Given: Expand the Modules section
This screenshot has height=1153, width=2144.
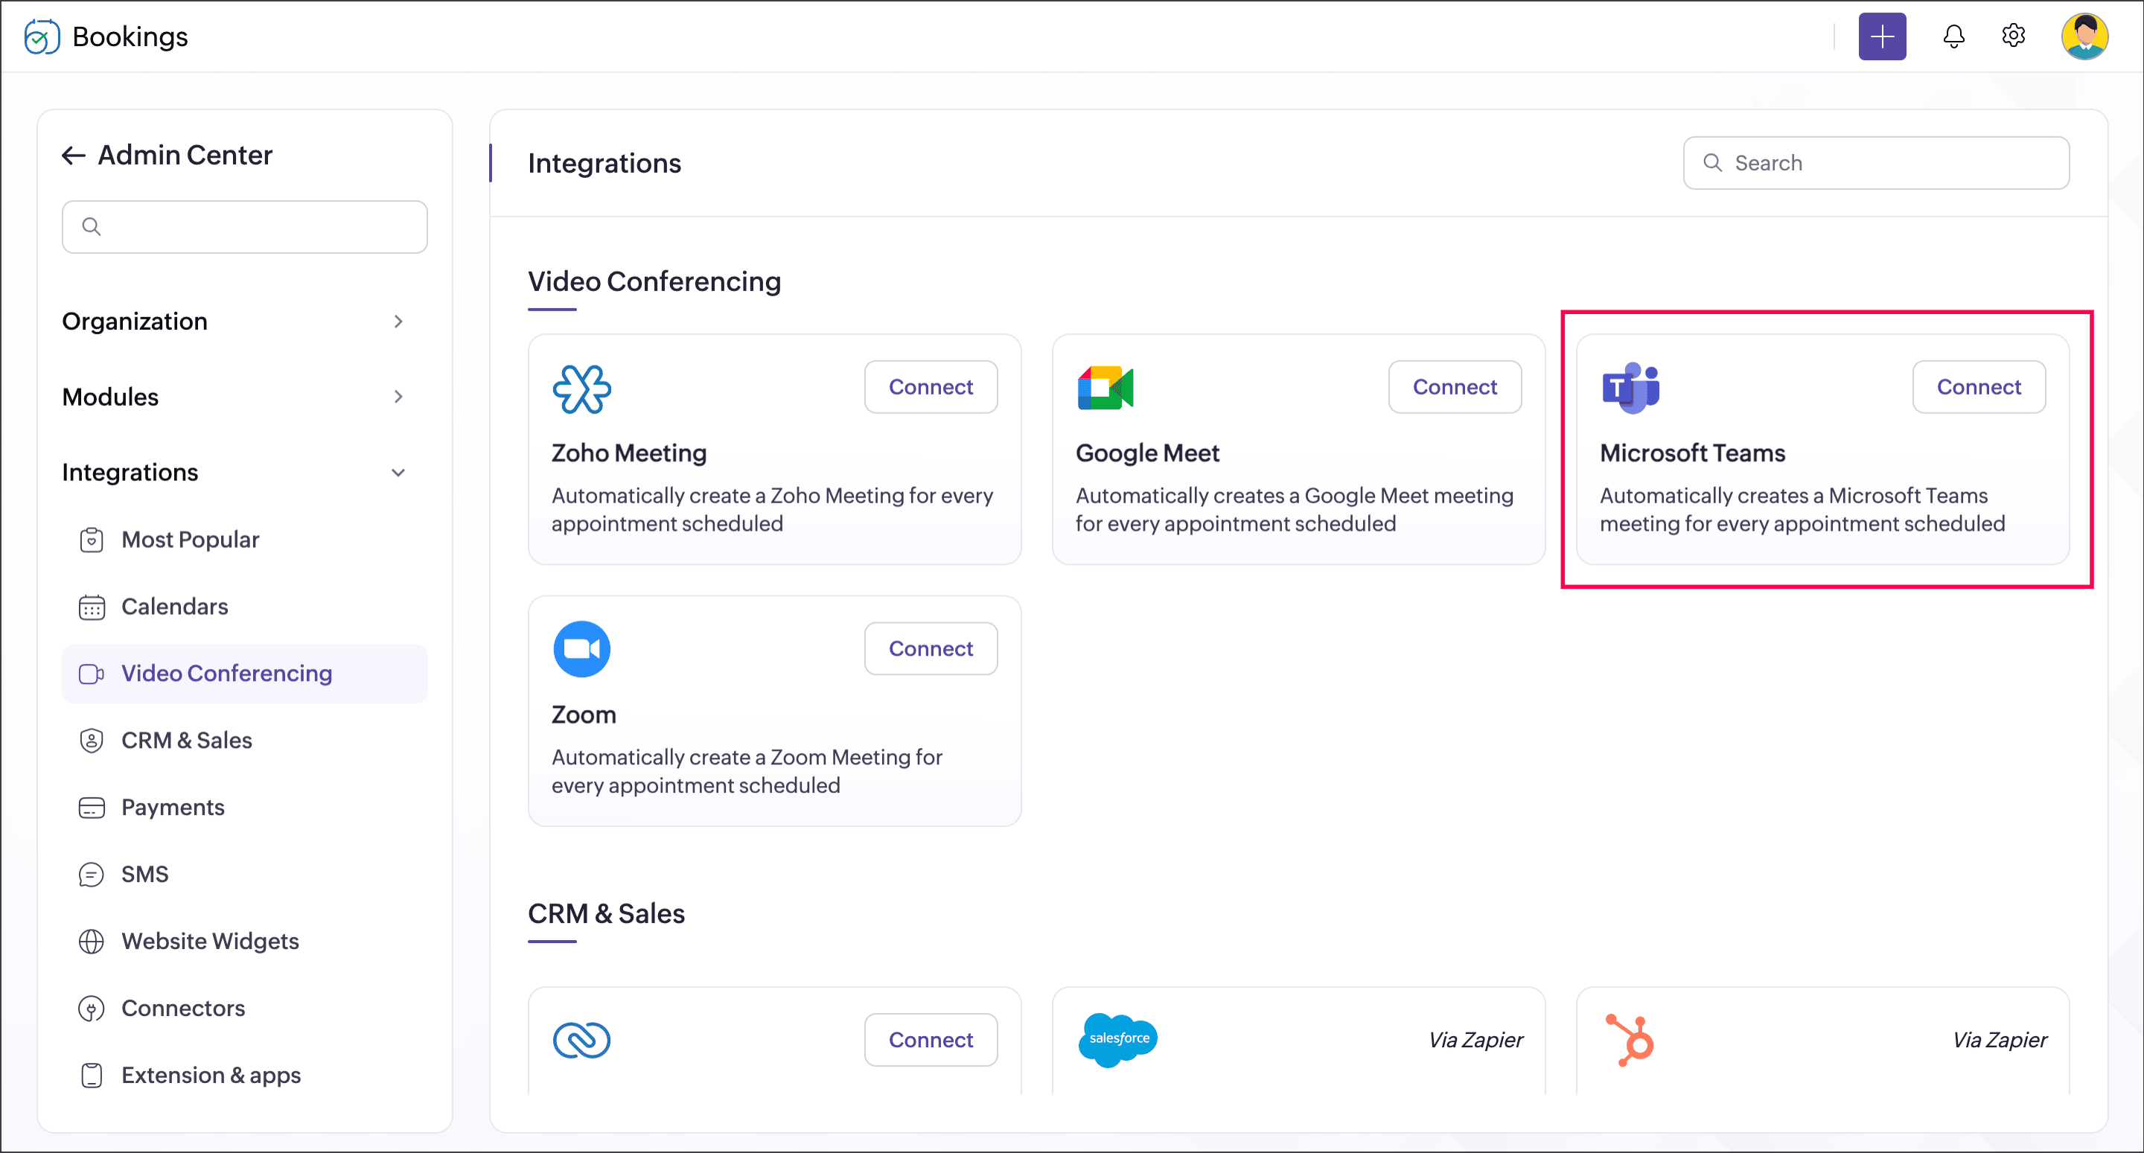Looking at the screenshot, I should 398,397.
